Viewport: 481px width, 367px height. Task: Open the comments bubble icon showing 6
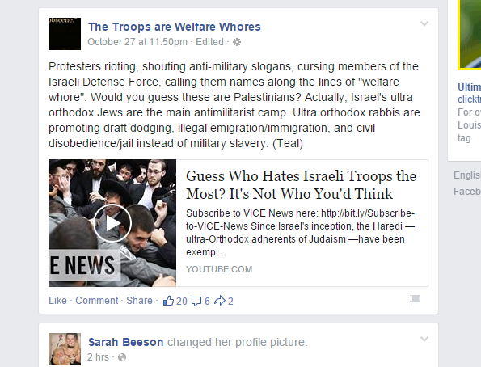click(196, 302)
